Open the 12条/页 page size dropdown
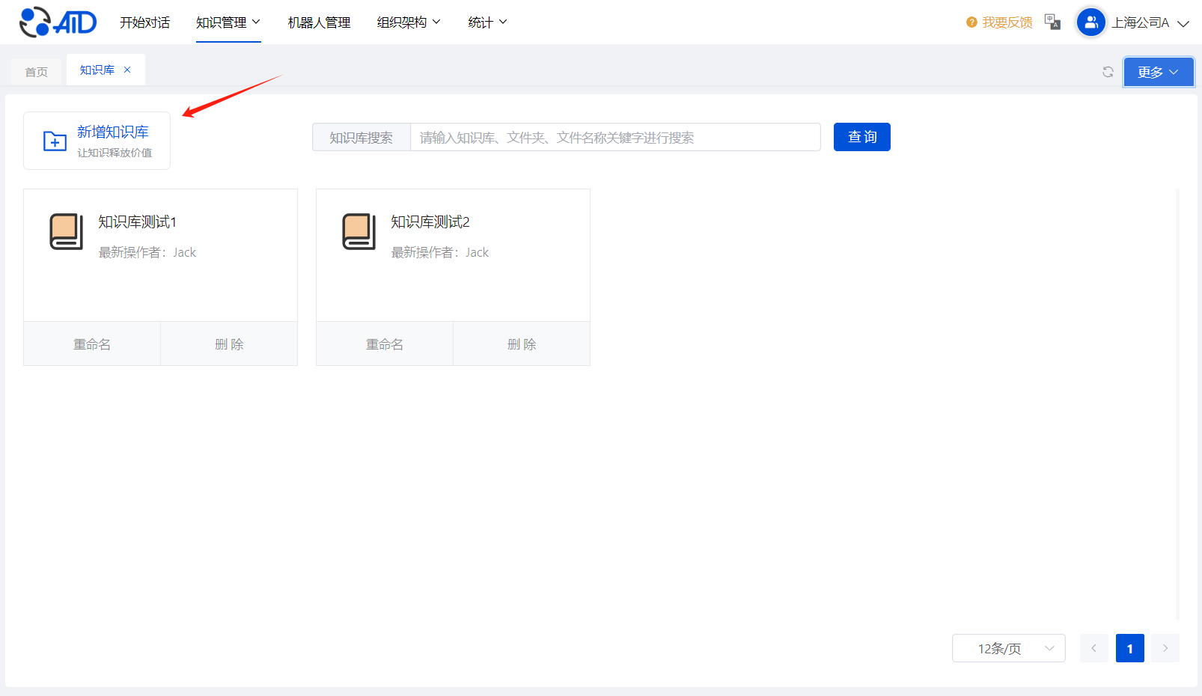The image size is (1202, 696). click(x=1008, y=648)
